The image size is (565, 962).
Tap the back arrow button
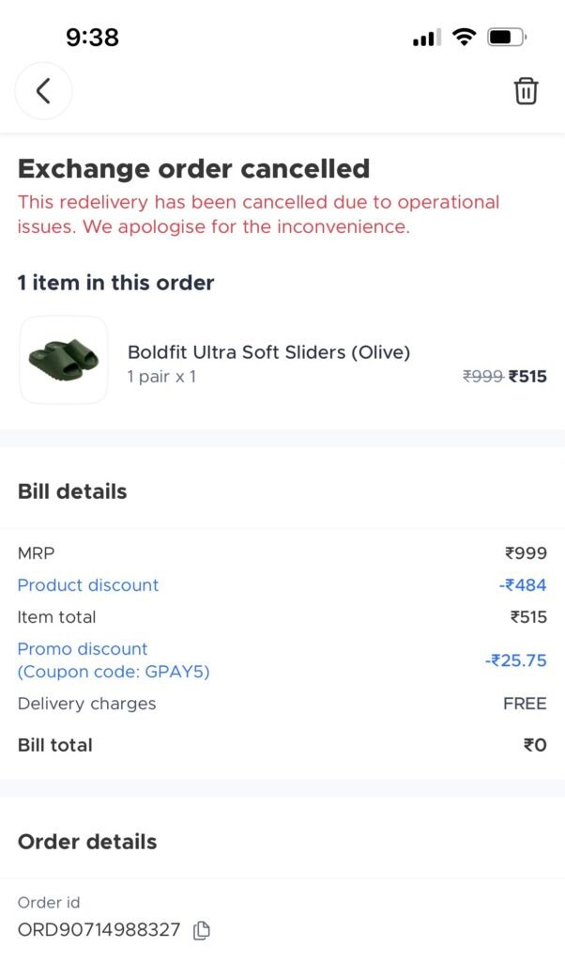[x=43, y=91]
